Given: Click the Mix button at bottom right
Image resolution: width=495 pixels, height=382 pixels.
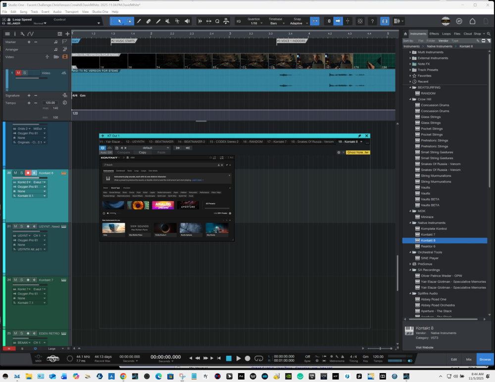Looking at the screenshot, I should point(468,359).
